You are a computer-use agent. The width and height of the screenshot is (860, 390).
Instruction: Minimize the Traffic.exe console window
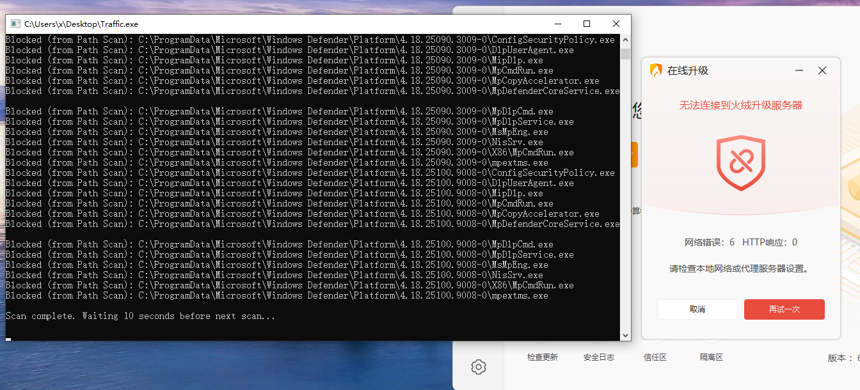(557, 24)
